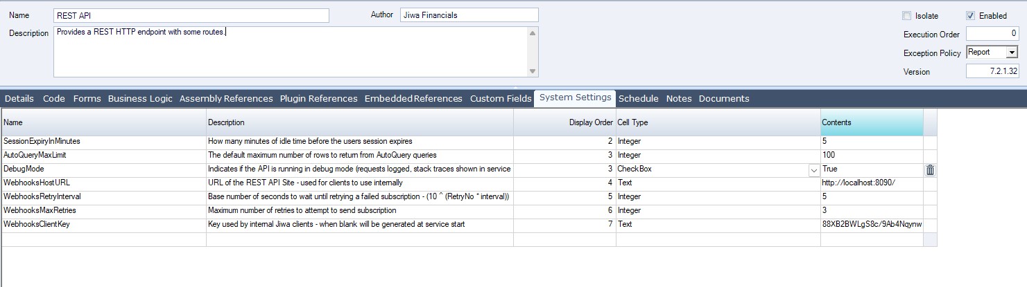Sort by the Display Order column header
The height and width of the screenshot is (287, 1027).
[564, 122]
